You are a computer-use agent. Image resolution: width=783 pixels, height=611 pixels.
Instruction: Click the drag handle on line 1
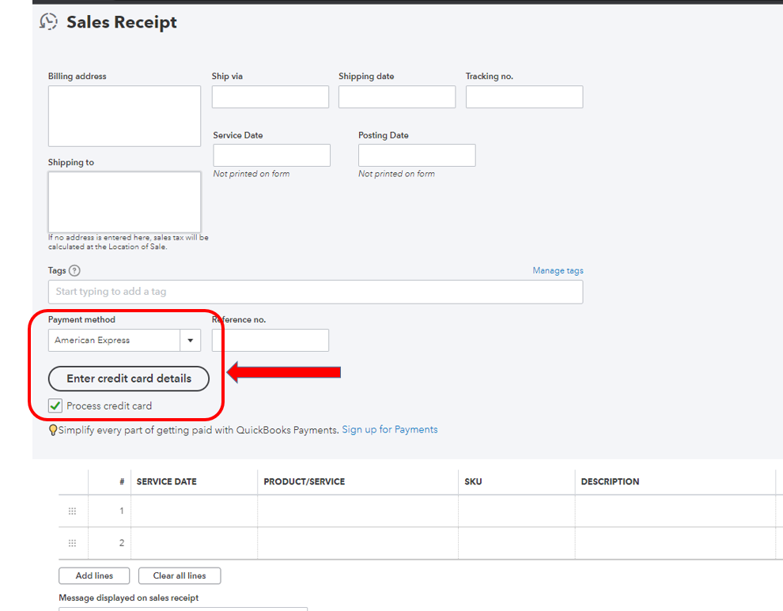72,511
